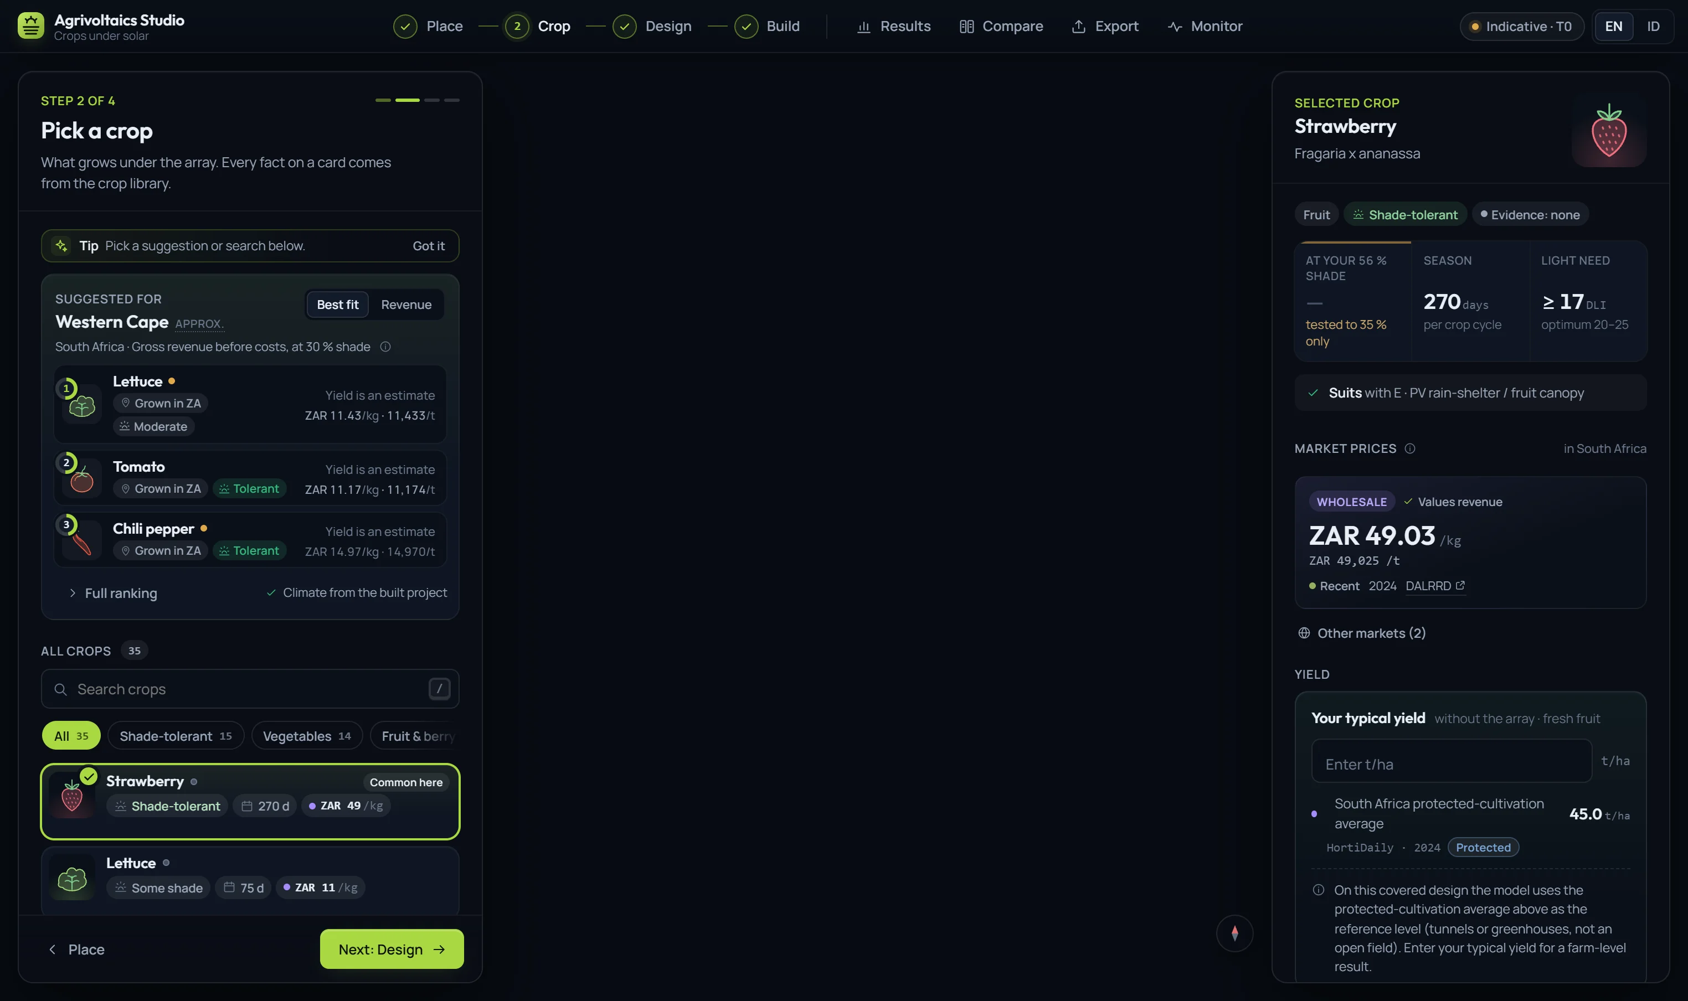Viewport: 1688px width, 1001px height.
Task: Click the Next: Design button
Action: tap(392, 949)
